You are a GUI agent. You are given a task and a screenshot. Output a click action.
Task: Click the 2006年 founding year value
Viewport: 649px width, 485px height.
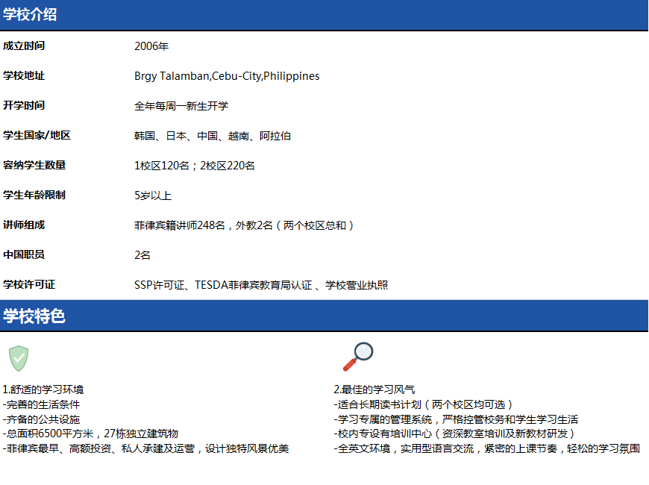click(151, 46)
